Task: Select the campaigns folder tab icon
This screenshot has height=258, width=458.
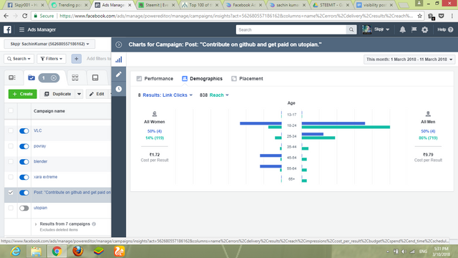Action: click(31, 77)
